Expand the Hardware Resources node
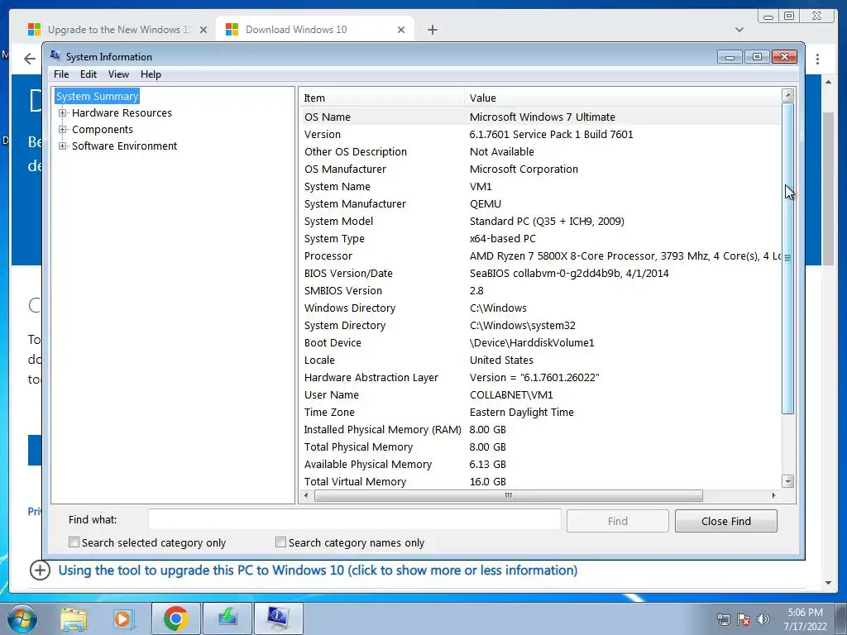 63,112
